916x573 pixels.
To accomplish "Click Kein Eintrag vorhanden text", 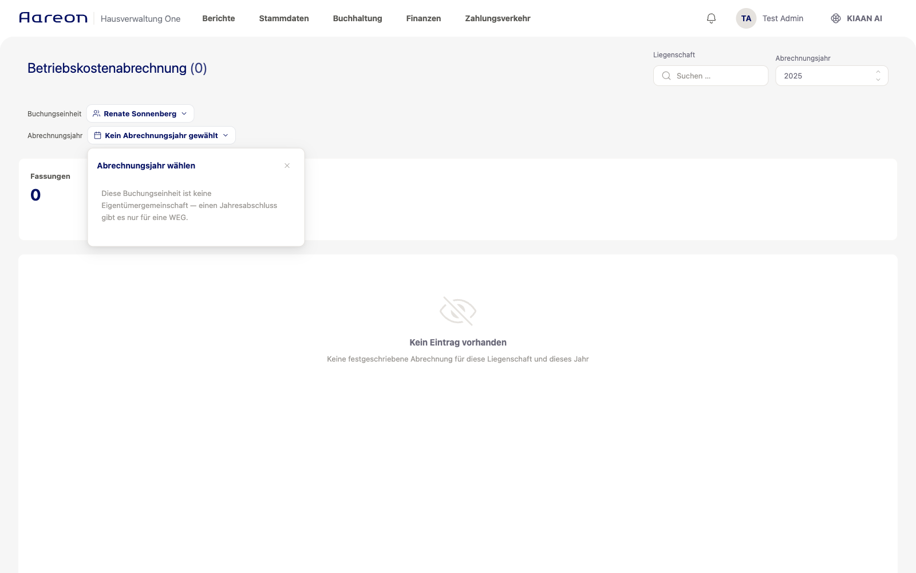I will click(x=458, y=343).
